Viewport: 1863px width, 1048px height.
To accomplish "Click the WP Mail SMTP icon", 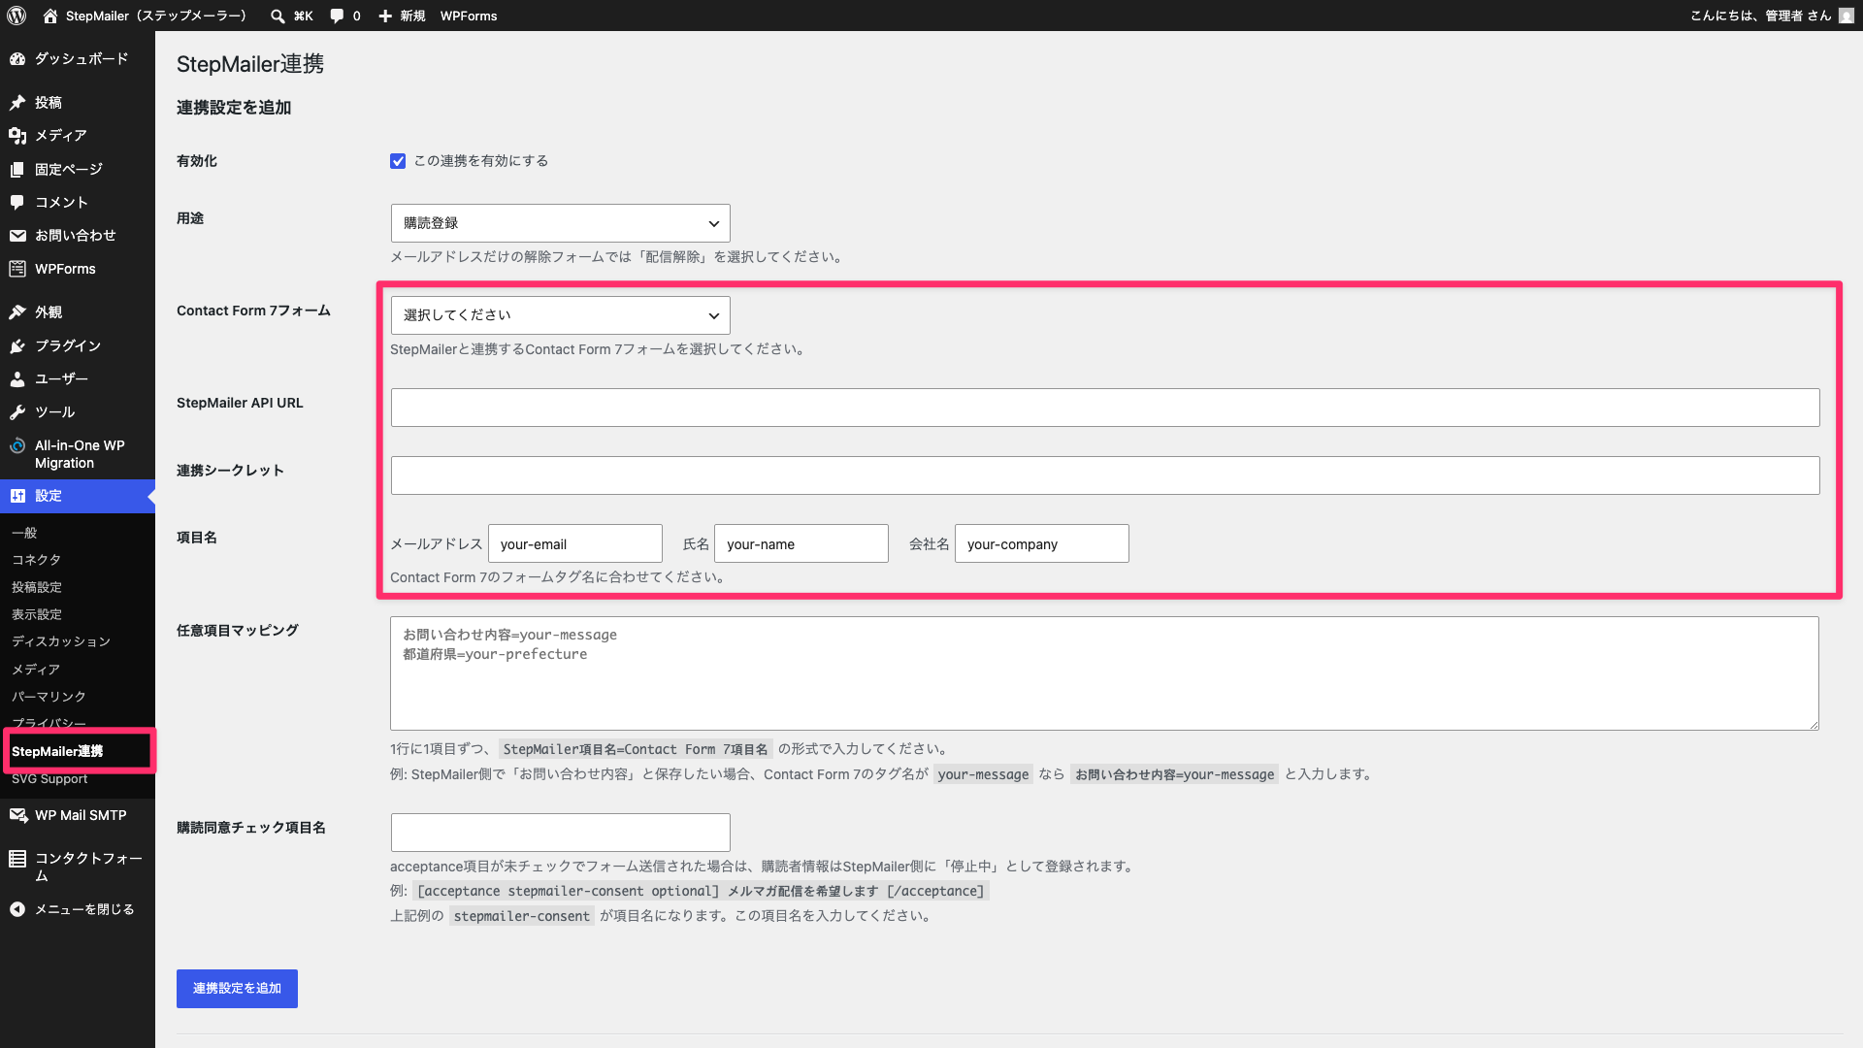I will coord(17,815).
